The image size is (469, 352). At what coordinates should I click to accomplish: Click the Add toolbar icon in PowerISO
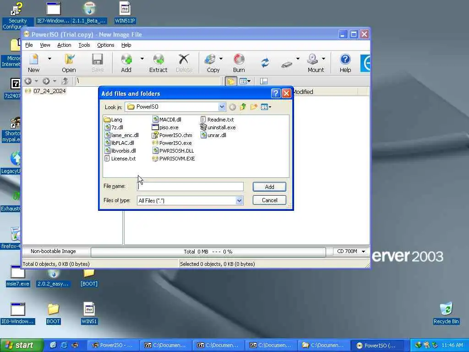(x=126, y=63)
